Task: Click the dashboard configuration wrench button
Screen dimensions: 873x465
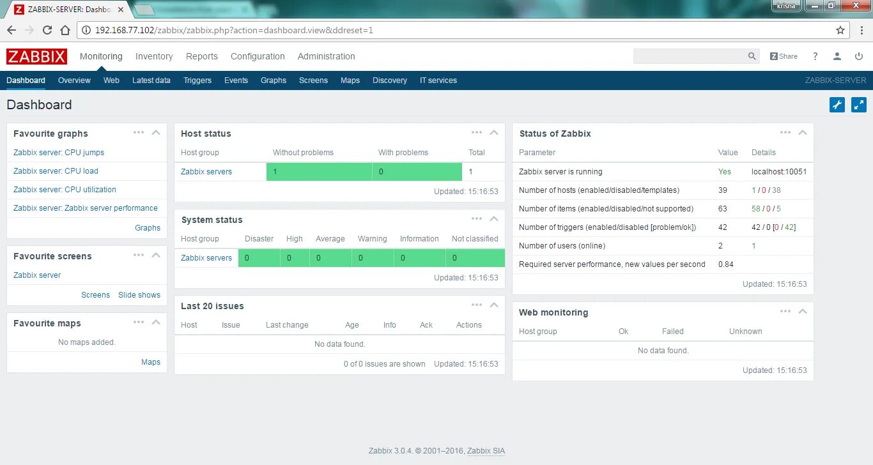Action: pyautogui.click(x=837, y=105)
